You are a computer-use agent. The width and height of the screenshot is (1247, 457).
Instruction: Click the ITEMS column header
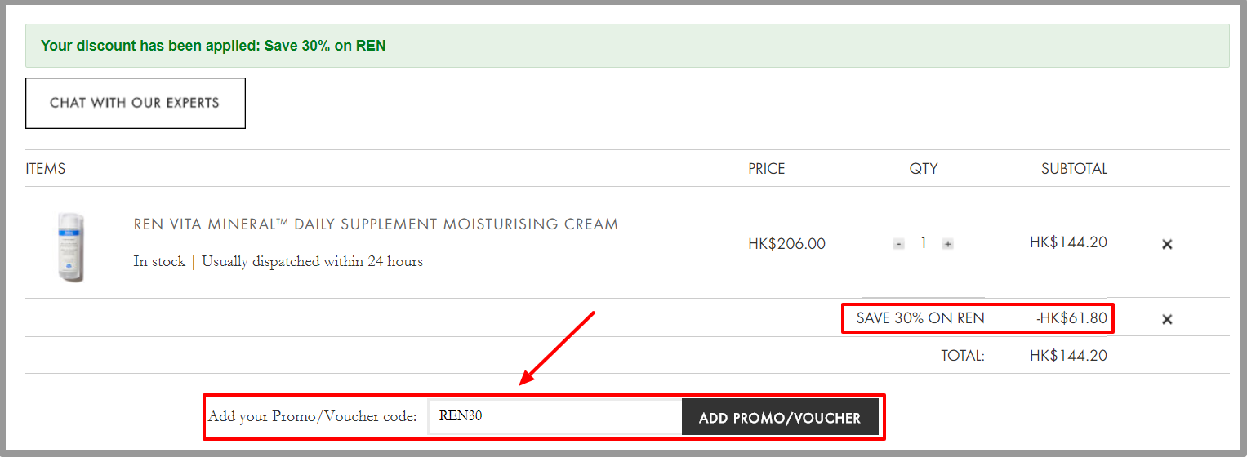click(46, 169)
